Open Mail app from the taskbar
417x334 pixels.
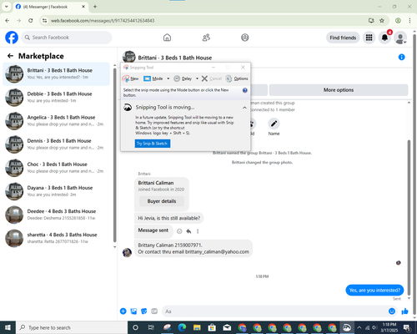click(x=227, y=327)
